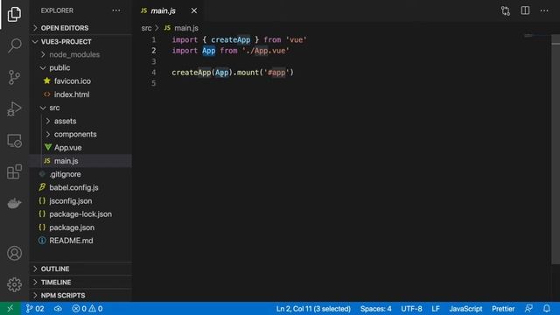Open the Run and Debug view
560x315 pixels.
coord(14,108)
